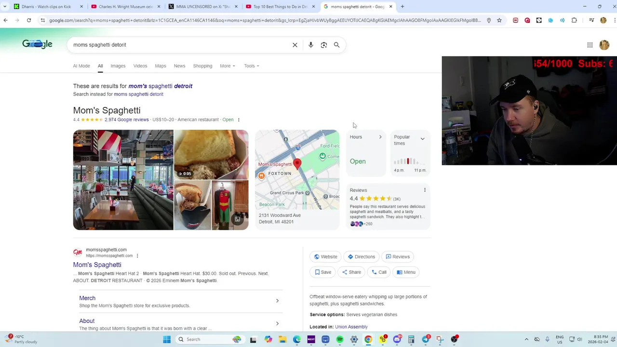Open the Foxtown map thumbnail

tap(297, 170)
